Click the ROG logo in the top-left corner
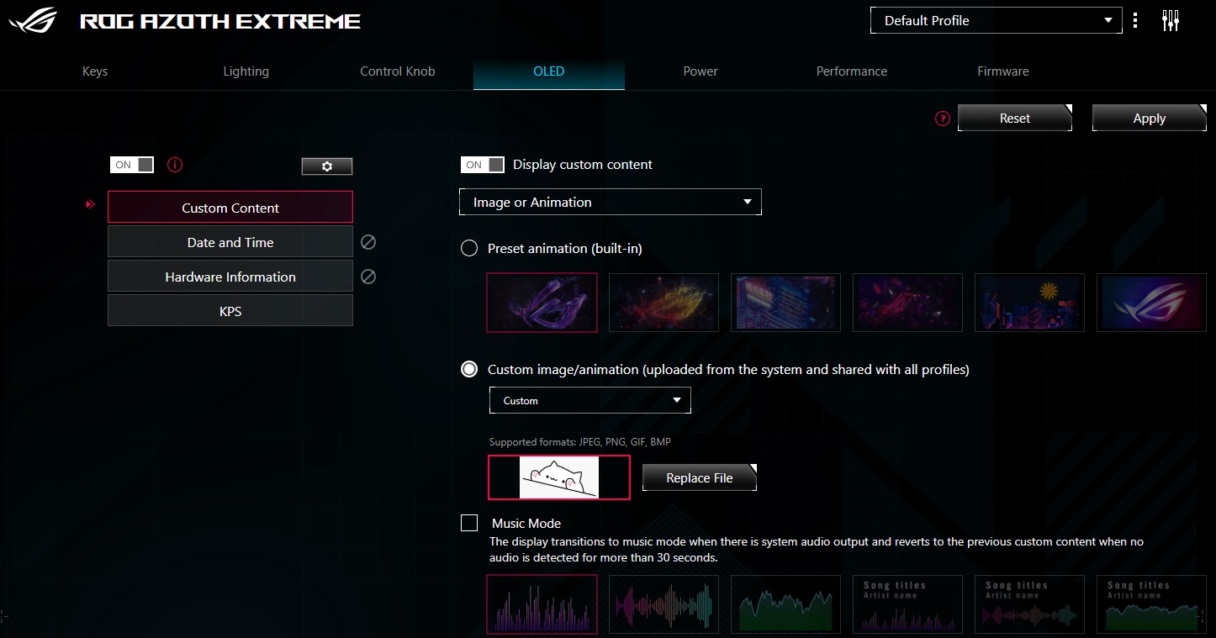The image size is (1216, 638). coord(34,19)
